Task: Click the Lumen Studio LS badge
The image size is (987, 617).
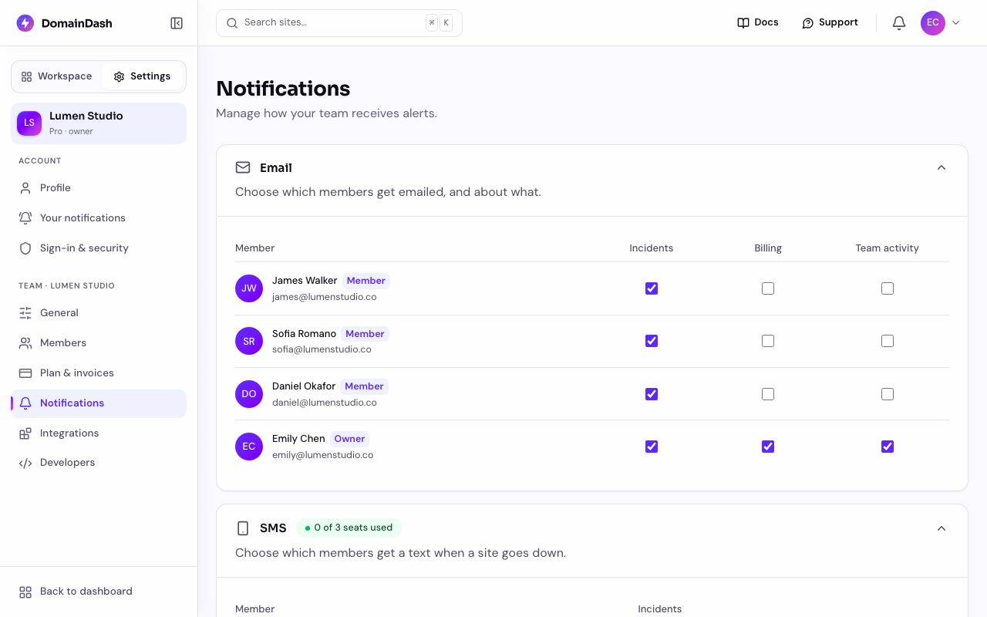Action: [29, 123]
